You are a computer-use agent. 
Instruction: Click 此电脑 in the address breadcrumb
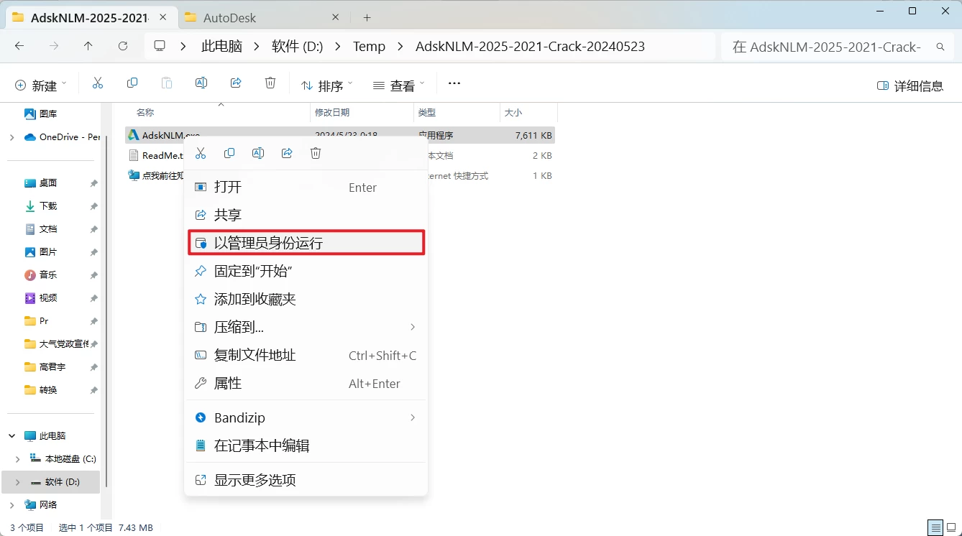(x=221, y=46)
